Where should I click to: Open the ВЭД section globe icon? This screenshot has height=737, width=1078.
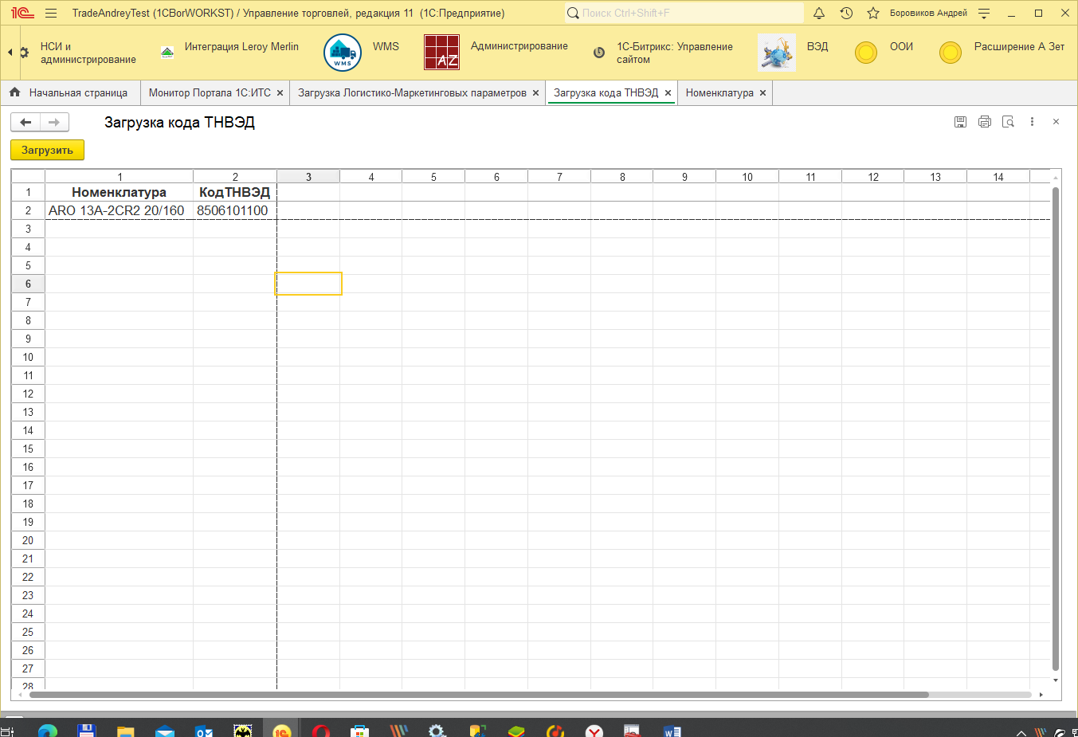(776, 53)
